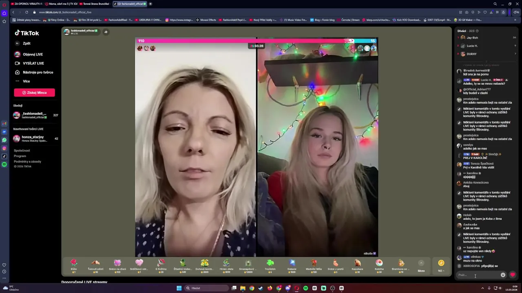
Task: Open Windows Start menu
Action: (x=179, y=288)
